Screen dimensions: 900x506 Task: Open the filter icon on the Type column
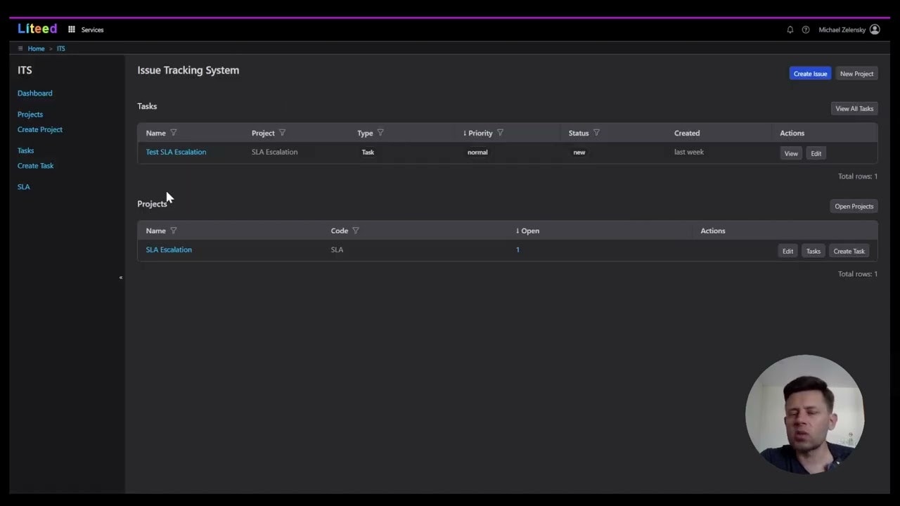click(x=380, y=133)
